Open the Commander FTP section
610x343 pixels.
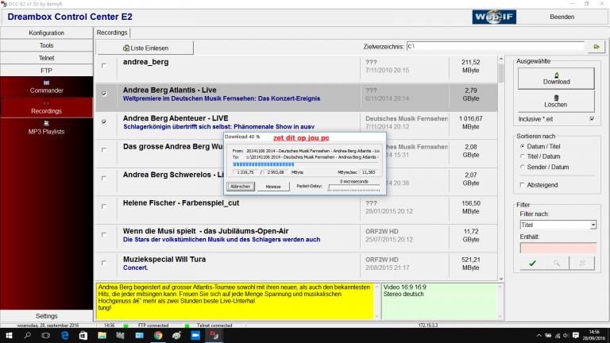click(x=47, y=87)
